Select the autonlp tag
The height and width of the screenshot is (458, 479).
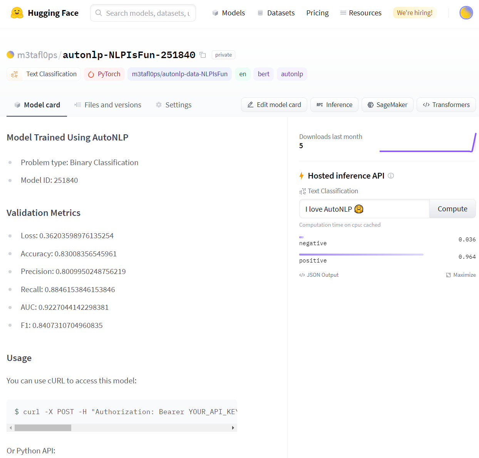(292, 74)
